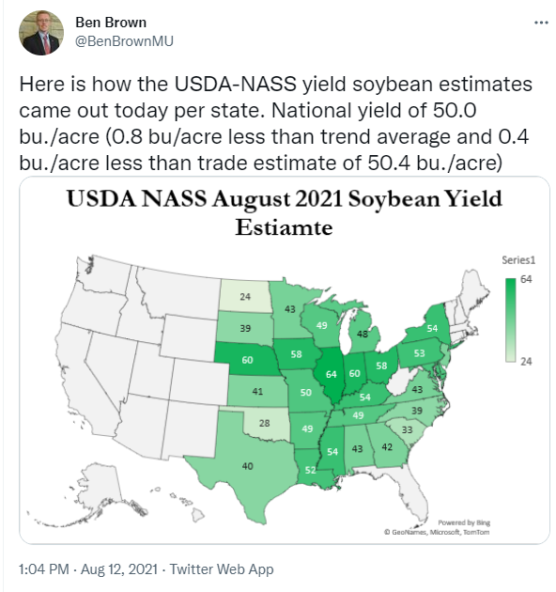
Task: Click Texas labeled 40 on the map
Action: 247,466
